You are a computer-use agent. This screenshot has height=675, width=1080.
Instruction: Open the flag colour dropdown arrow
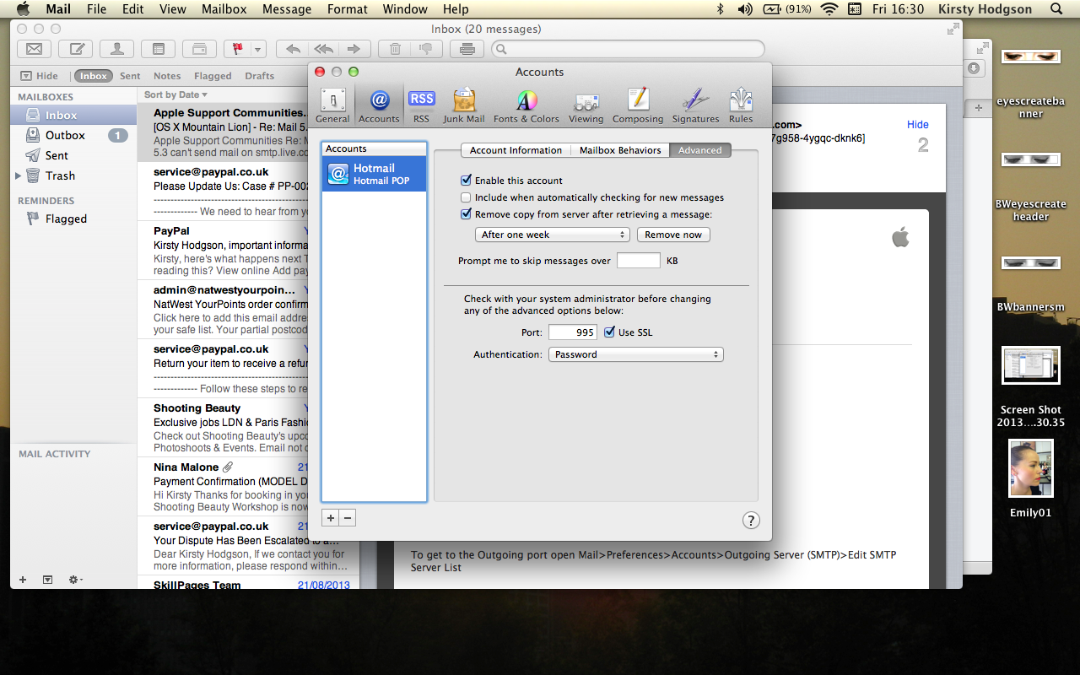[257, 49]
